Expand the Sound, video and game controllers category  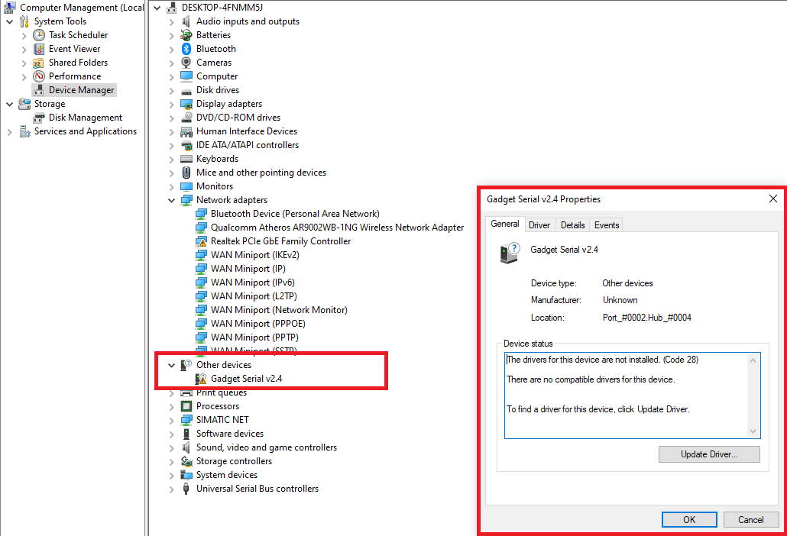coord(171,447)
